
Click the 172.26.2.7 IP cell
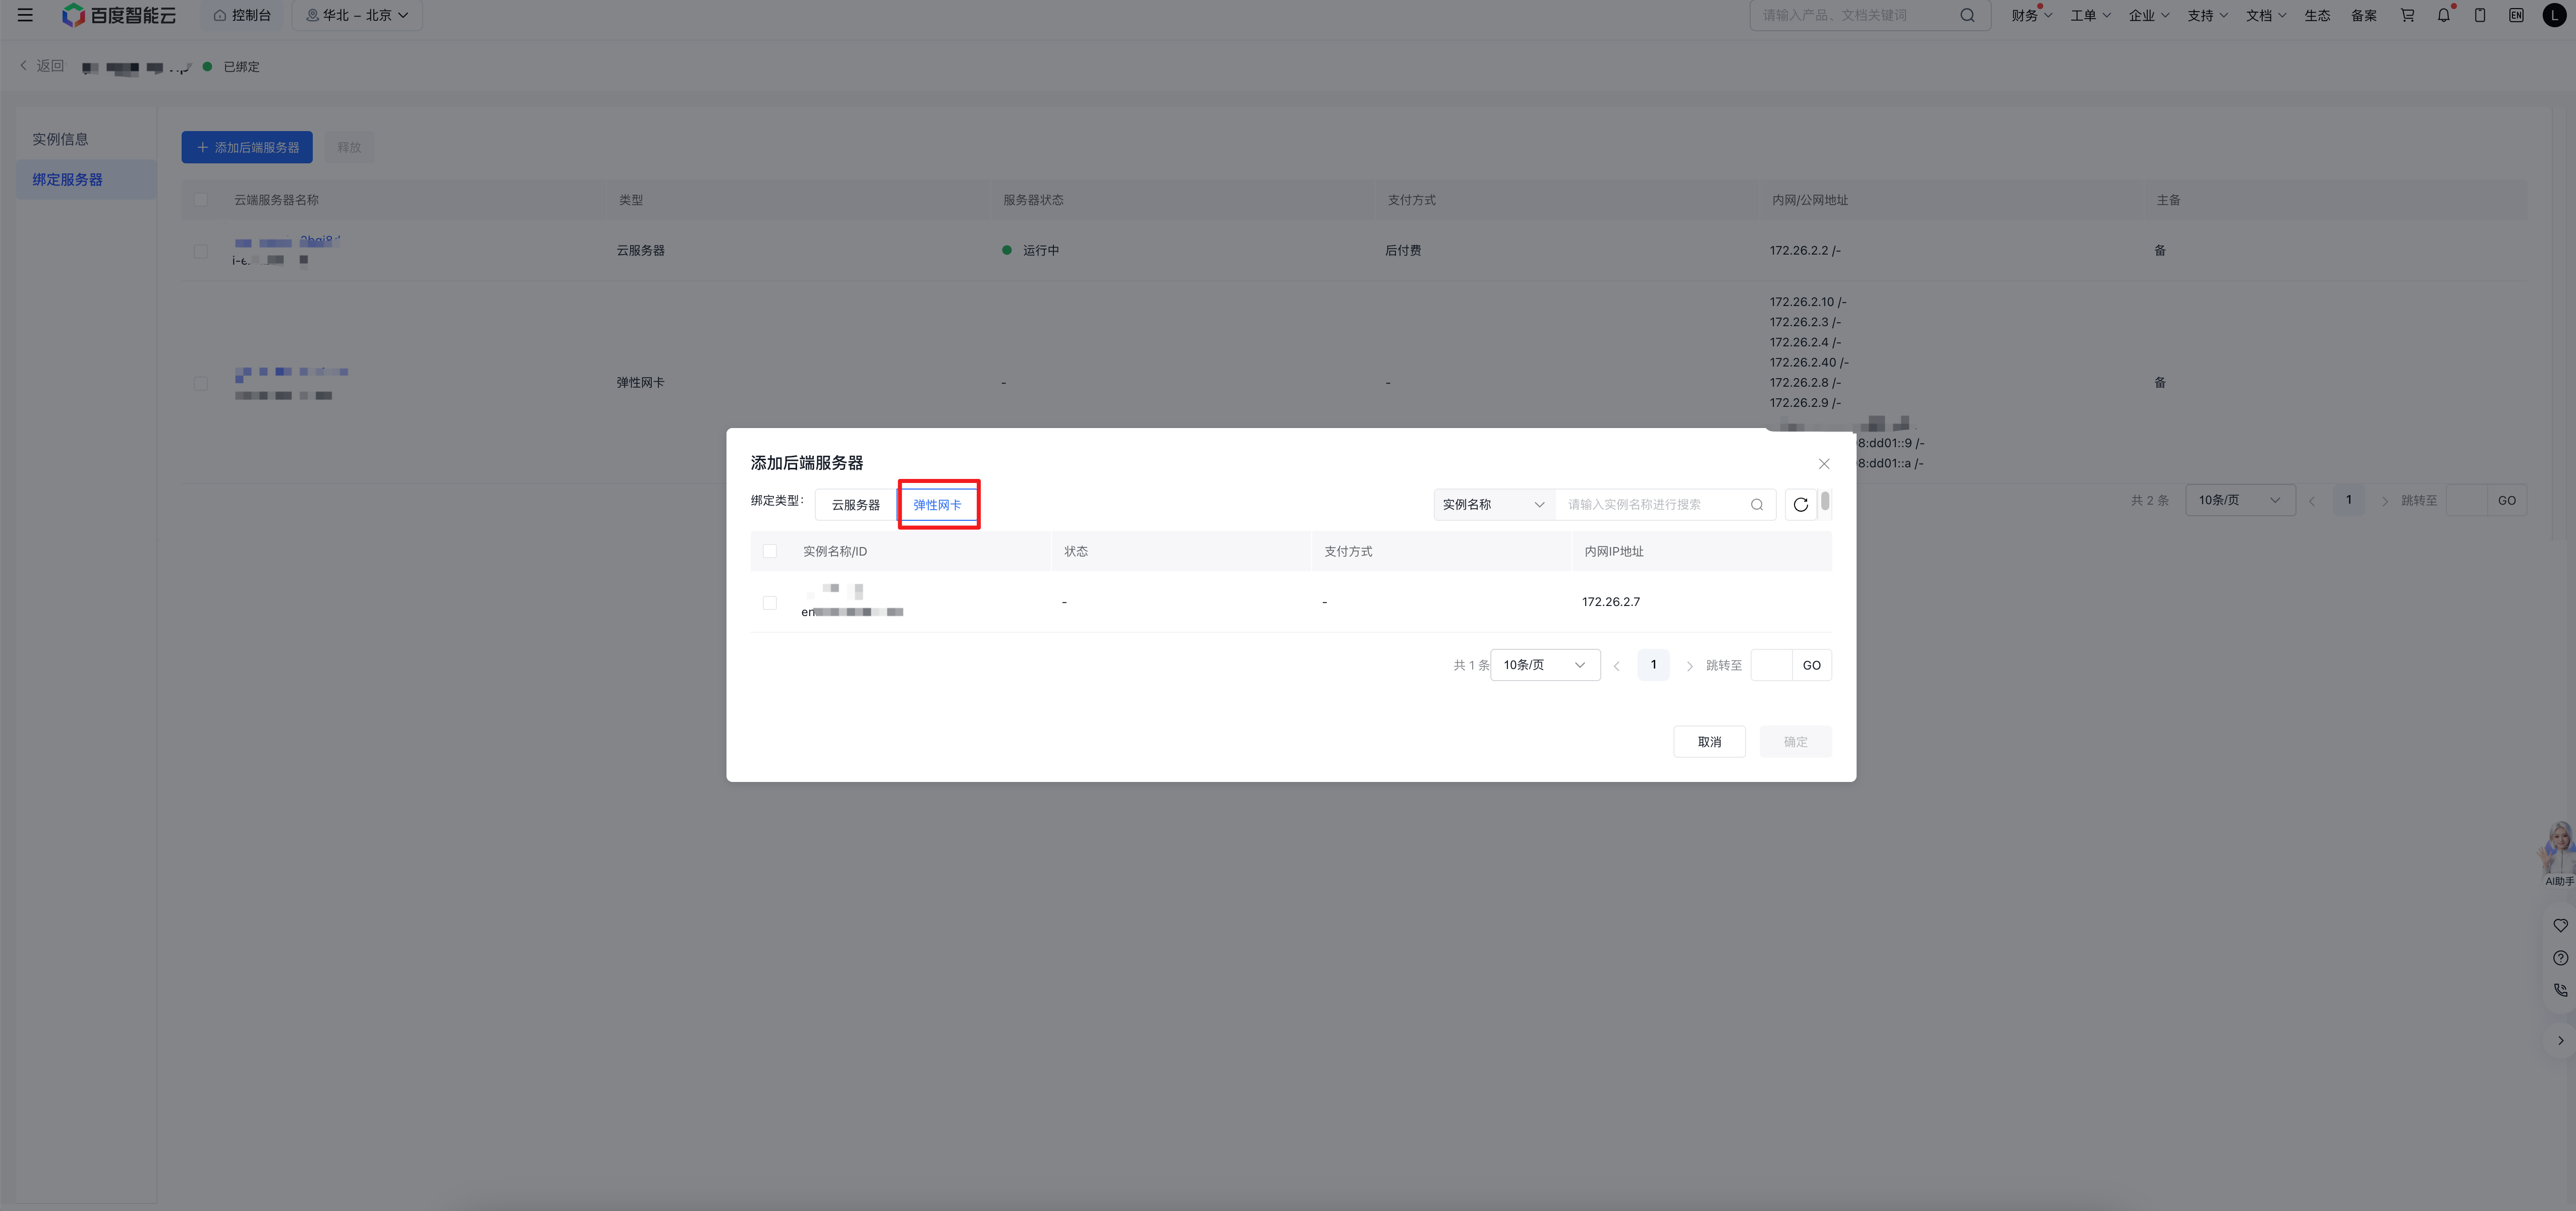click(1611, 602)
